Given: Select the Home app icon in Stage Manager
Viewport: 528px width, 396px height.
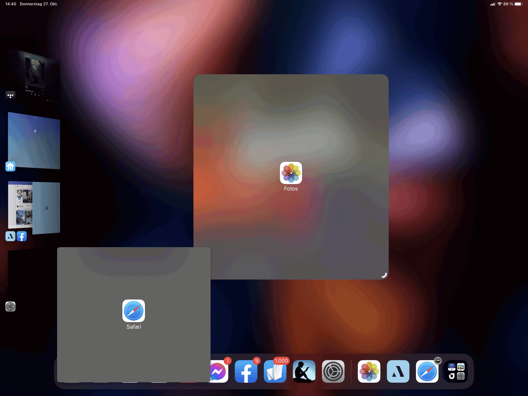Looking at the screenshot, I should (x=10, y=166).
